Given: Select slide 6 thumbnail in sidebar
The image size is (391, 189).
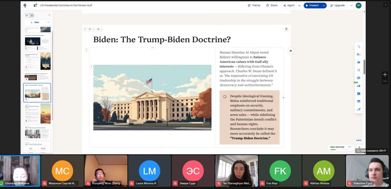Looking at the screenshot, I should 37,113.
